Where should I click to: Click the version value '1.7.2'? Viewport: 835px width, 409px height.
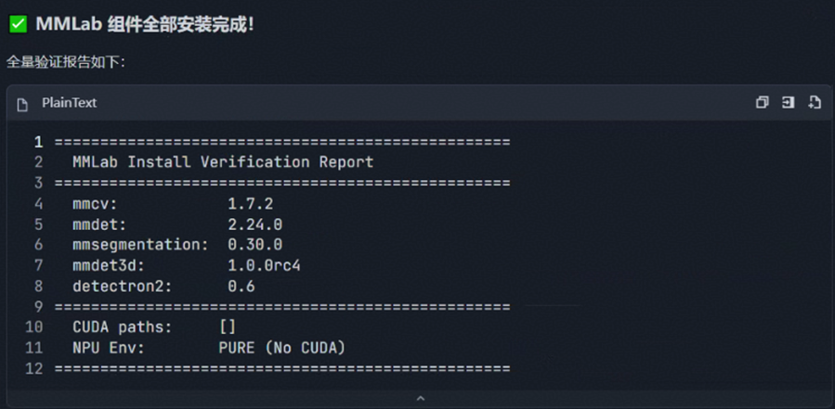point(250,204)
